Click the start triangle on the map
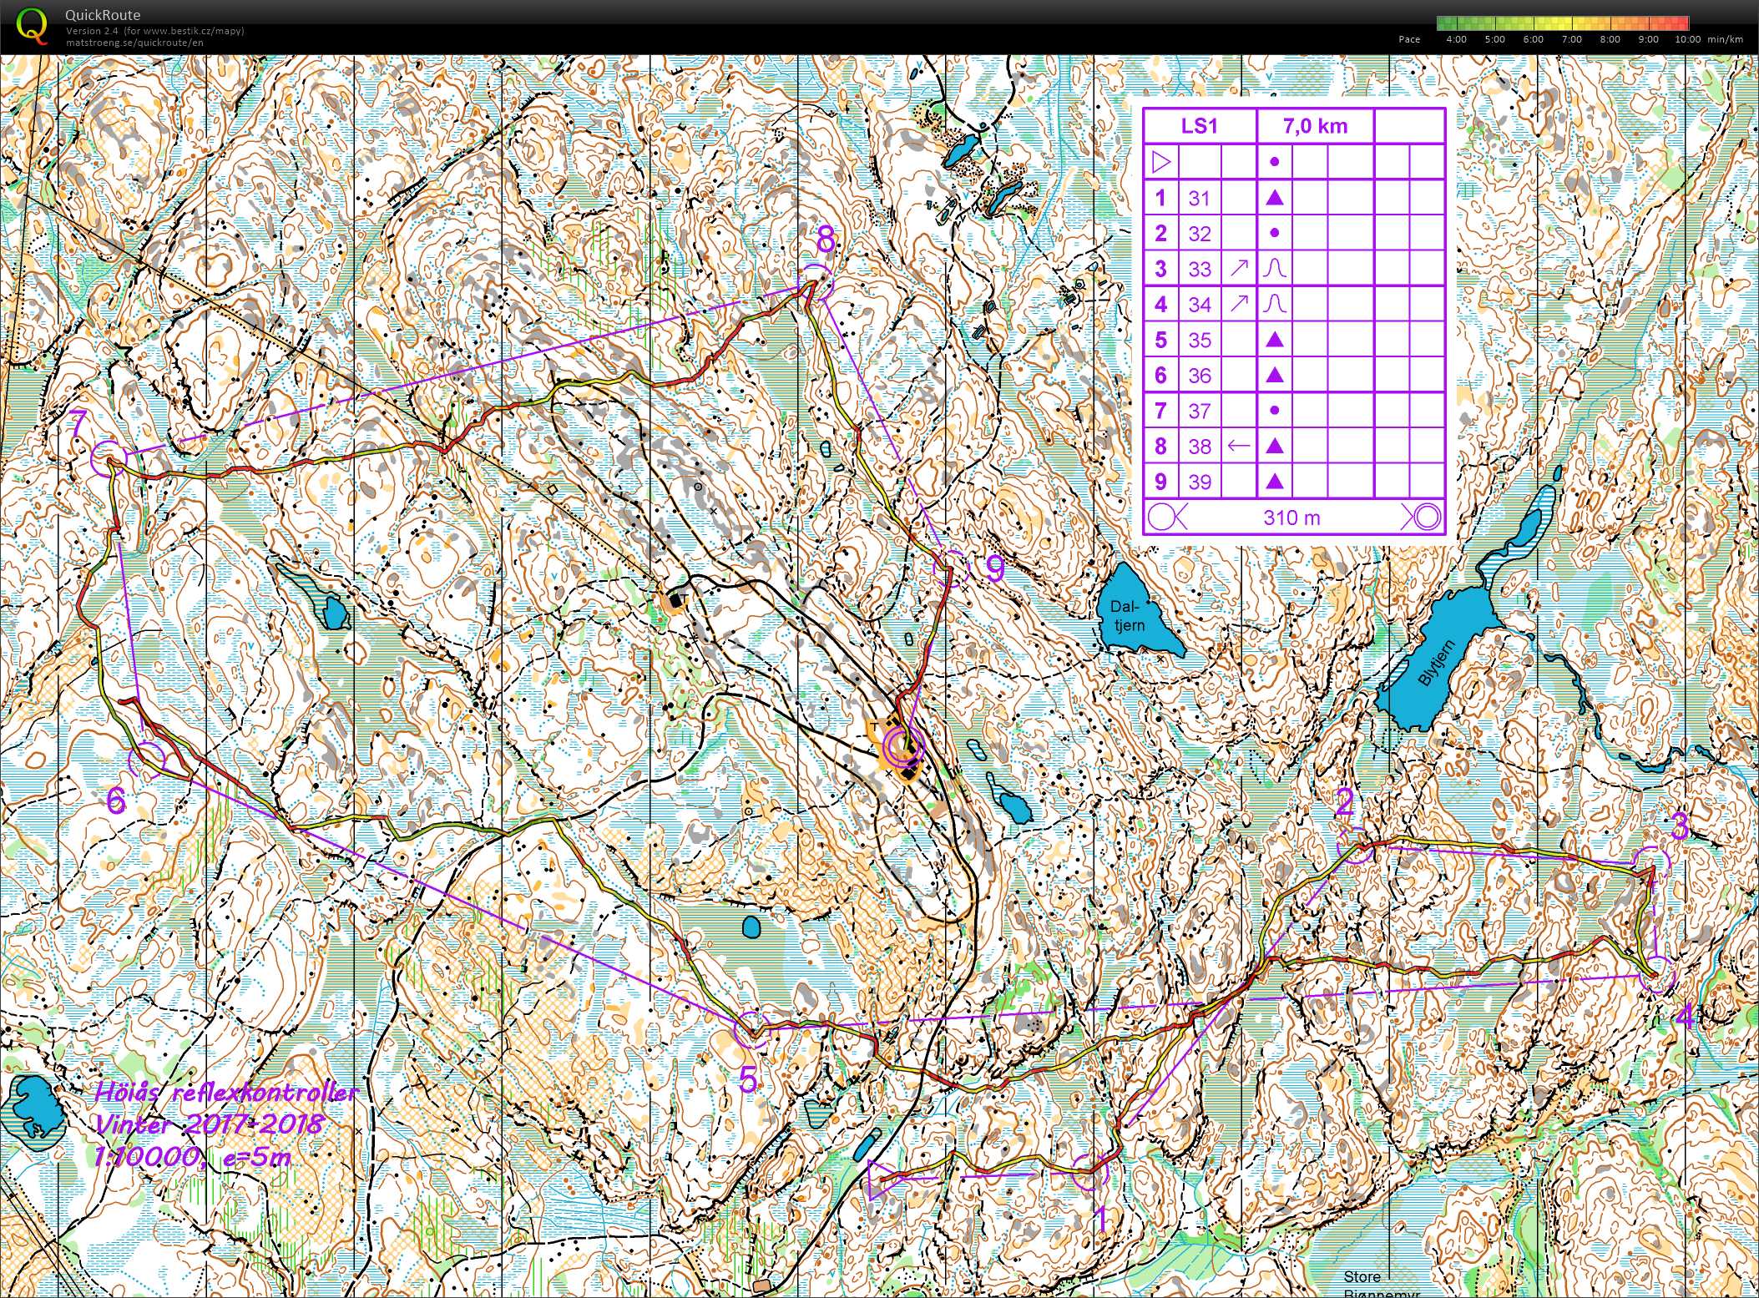1759x1298 pixels. [882, 1178]
